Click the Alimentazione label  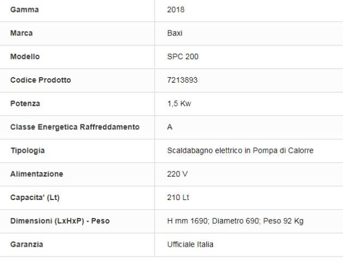coord(37,174)
